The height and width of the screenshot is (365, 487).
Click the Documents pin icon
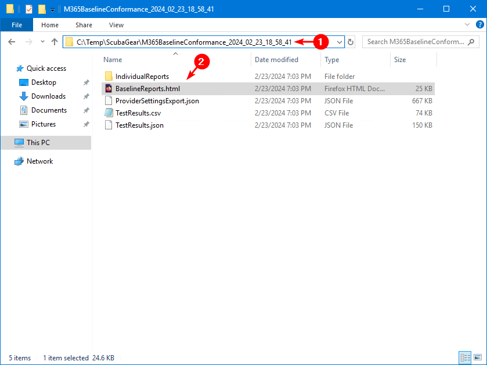(x=86, y=110)
